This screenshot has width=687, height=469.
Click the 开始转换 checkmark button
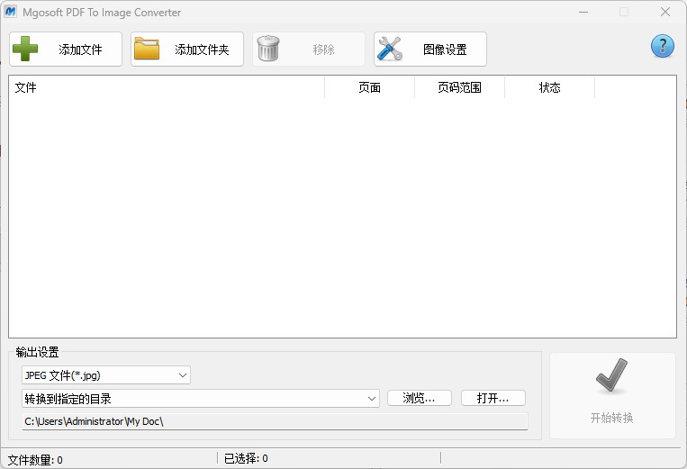(x=612, y=395)
